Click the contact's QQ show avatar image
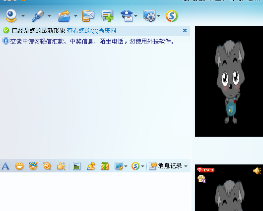The image size is (263, 211). click(229, 81)
